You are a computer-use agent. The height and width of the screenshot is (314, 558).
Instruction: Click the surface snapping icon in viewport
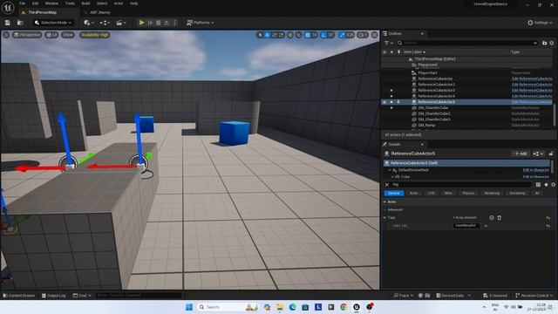pos(299,35)
